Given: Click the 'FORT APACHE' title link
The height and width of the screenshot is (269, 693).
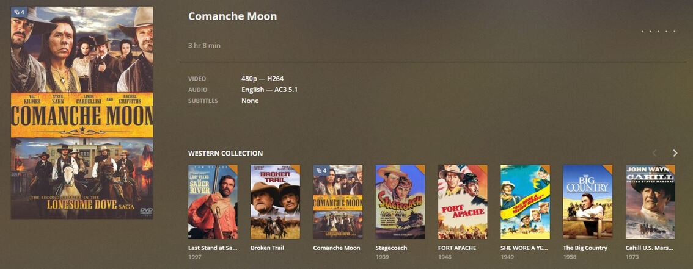Looking at the screenshot, I should pos(457,248).
